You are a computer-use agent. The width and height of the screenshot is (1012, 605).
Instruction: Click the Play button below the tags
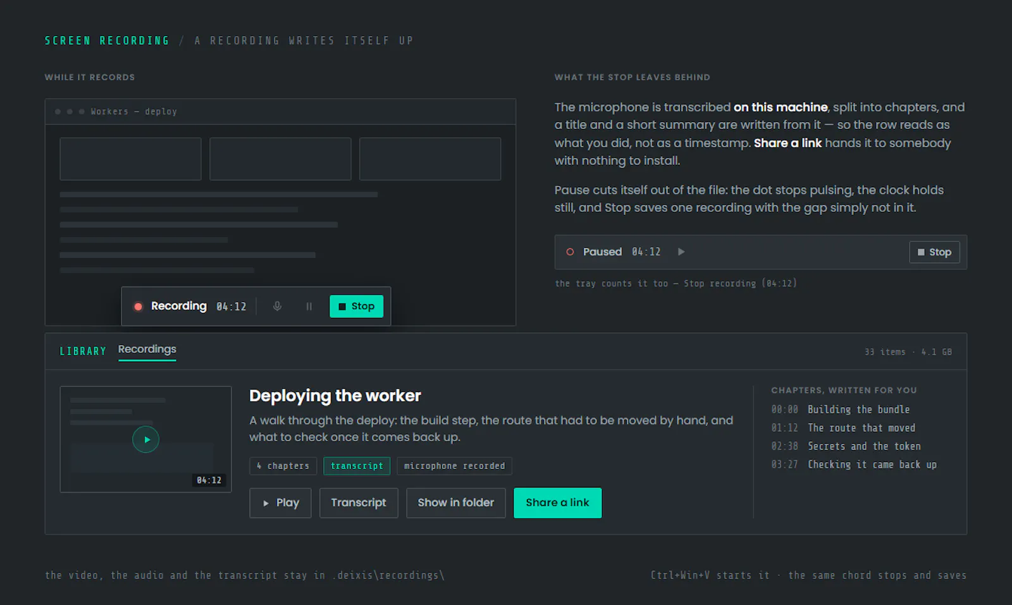click(x=280, y=503)
